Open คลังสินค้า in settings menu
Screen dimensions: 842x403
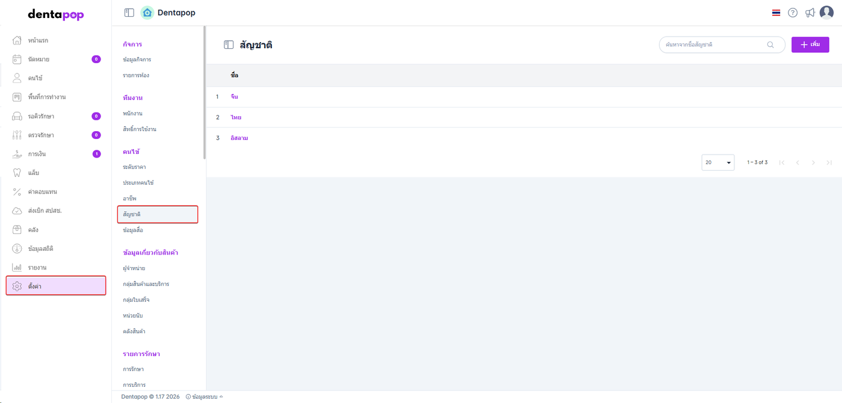click(x=134, y=331)
